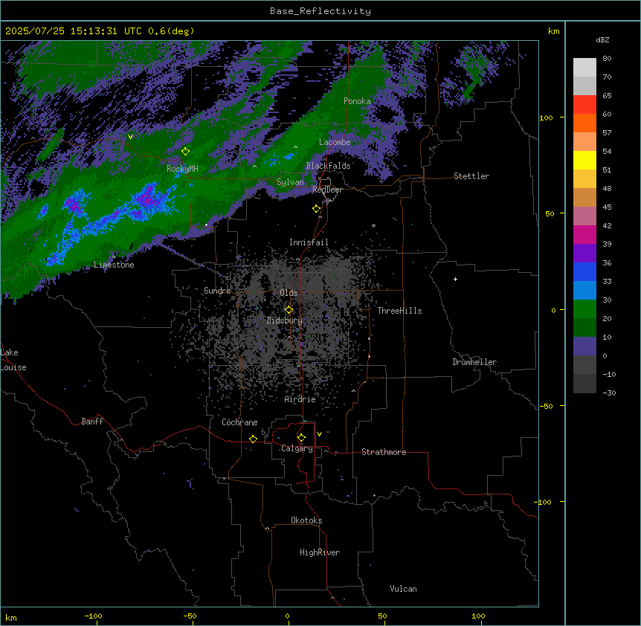The image size is (641, 626).
Task: Click the yellow diamond marker inside Calgary
Action: click(301, 438)
